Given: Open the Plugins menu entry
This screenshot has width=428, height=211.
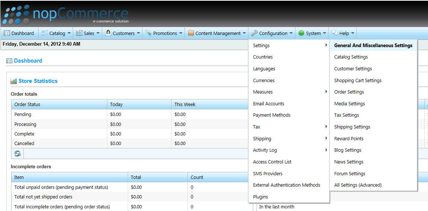Looking at the screenshot, I should click(x=260, y=197).
